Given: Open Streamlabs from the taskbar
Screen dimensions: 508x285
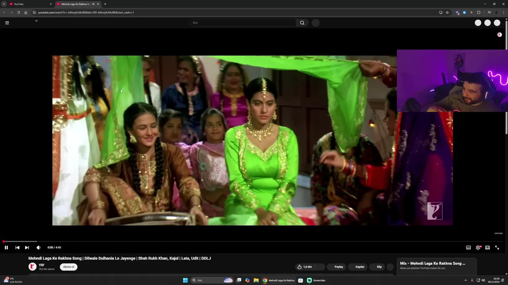Looking at the screenshot, I should (x=316, y=280).
